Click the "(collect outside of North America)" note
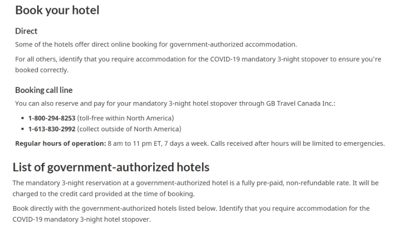This screenshot has height=233, width=416. pyautogui.click(x=129, y=129)
